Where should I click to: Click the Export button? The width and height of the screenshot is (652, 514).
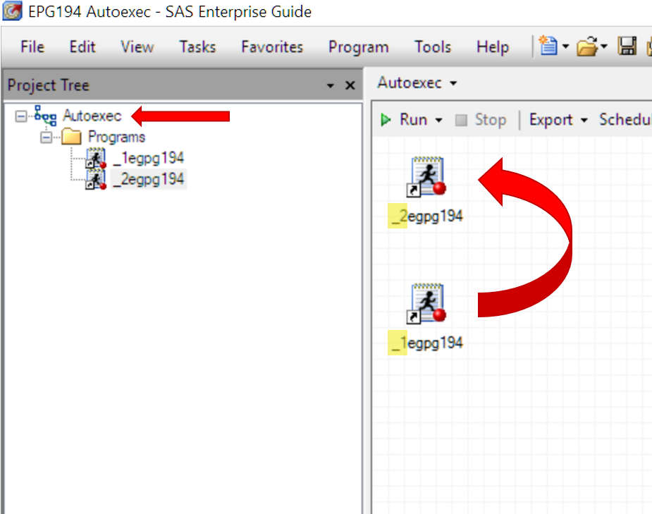(551, 120)
